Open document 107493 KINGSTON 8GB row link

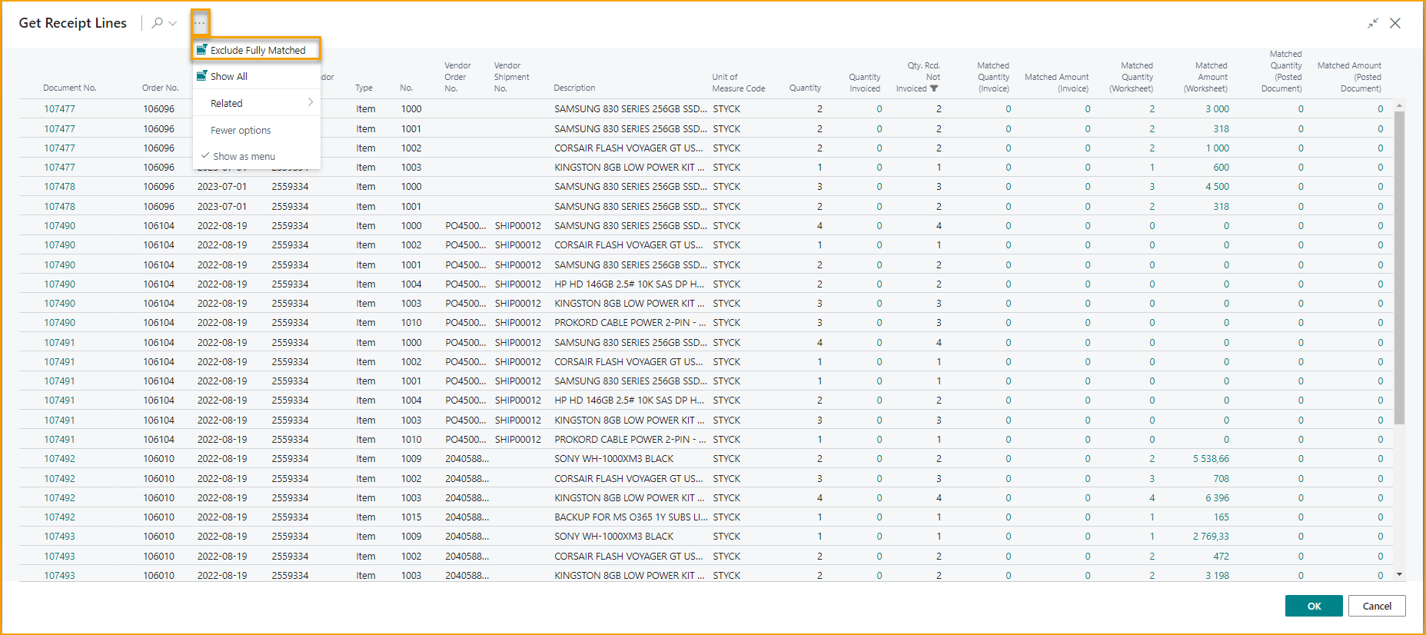click(x=59, y=575)
